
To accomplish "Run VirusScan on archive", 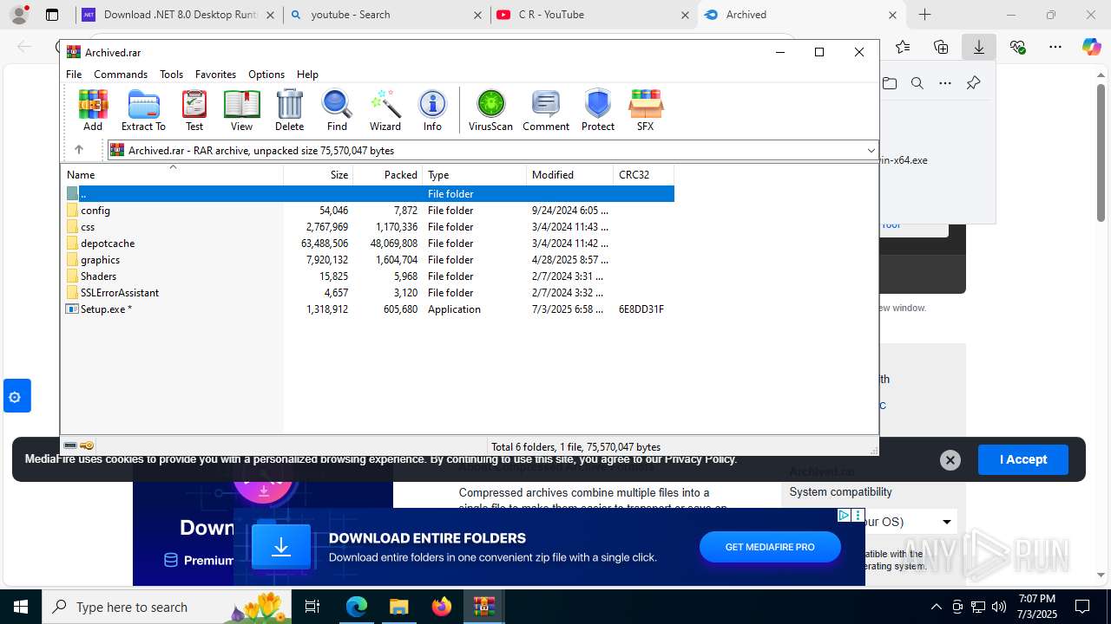I will pyautogui.click(x=490, y=111).
